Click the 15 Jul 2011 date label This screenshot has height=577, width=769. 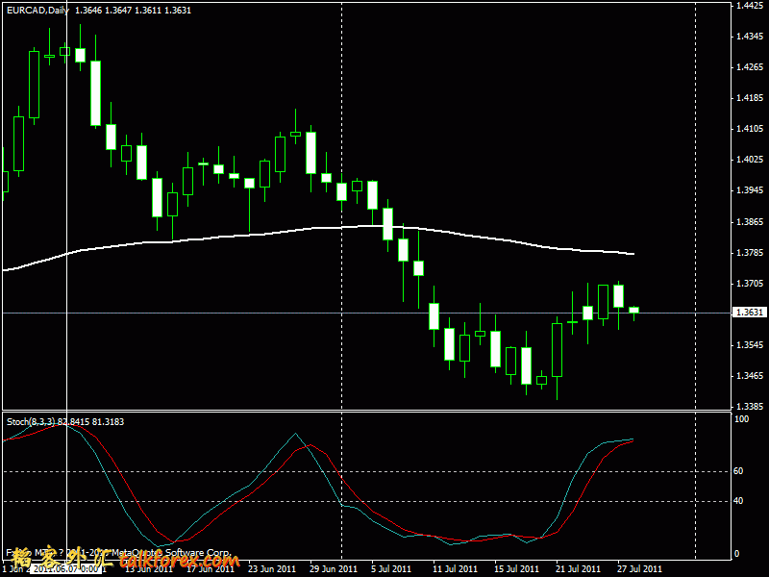click(516, 569)
